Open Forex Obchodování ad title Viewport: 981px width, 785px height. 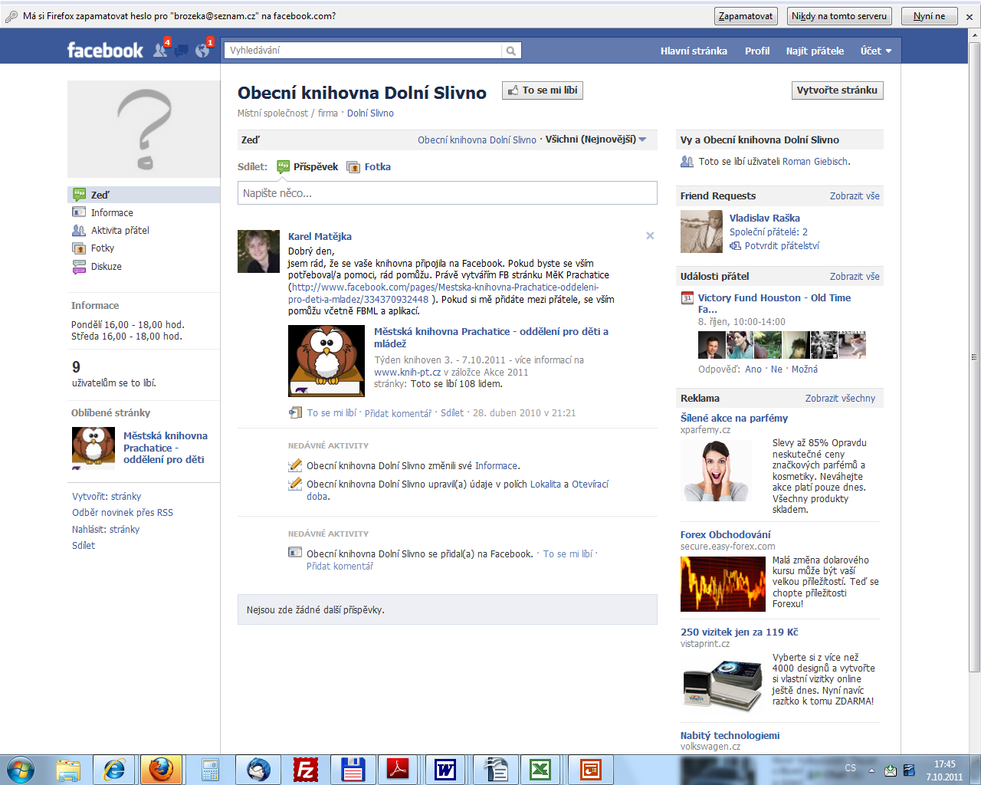[726, 535]
